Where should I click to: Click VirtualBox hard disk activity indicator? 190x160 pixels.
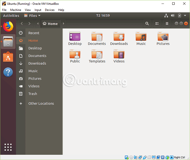click(x=127, y=157)
